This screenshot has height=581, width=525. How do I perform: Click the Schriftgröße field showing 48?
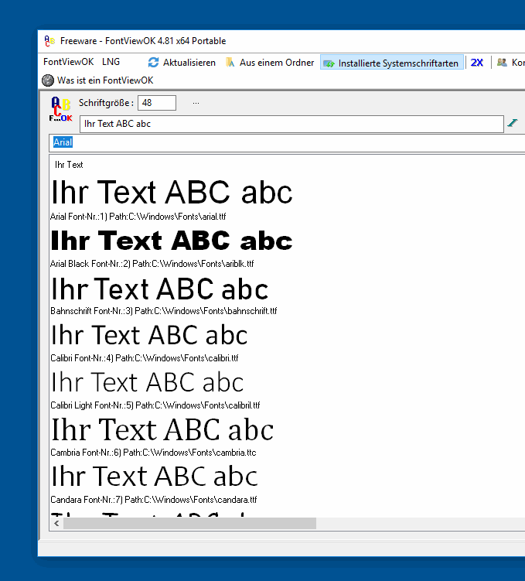(157, 103)
